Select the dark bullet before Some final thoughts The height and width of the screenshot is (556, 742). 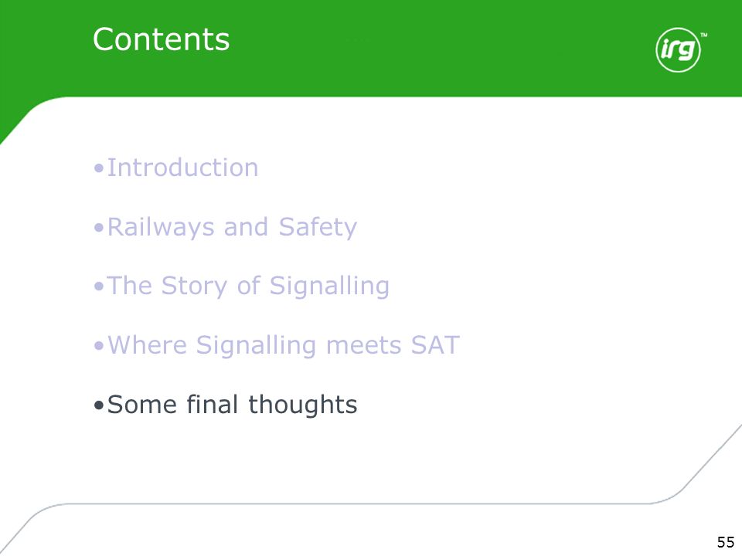tap(98, 405)
